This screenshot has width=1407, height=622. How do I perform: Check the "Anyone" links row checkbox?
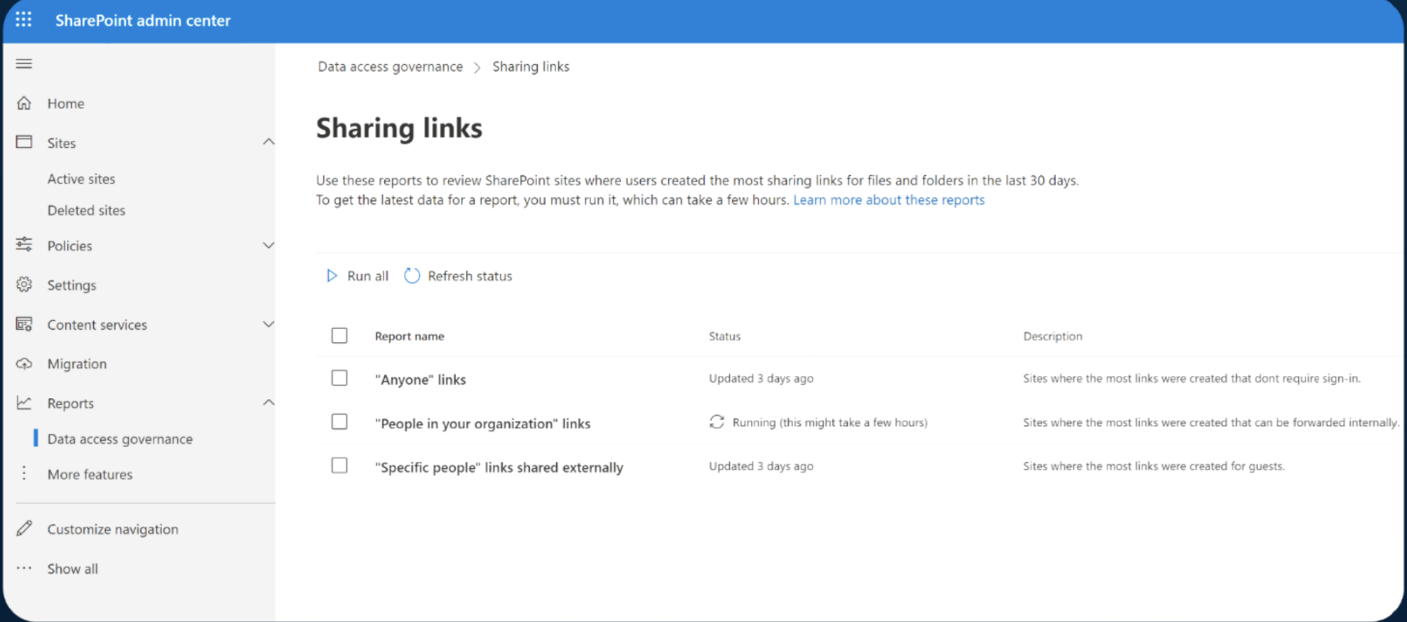coord(339,378)
